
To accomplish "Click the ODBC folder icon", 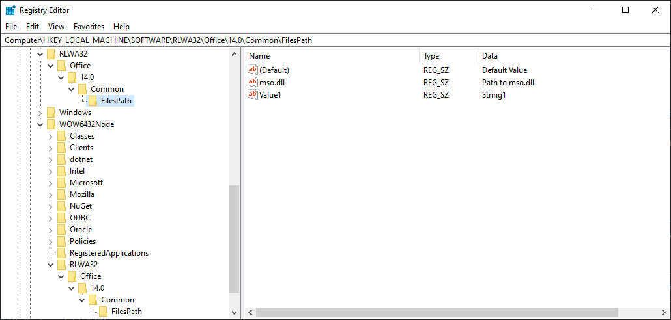I will pyautogui.click(x=62, y=218).
